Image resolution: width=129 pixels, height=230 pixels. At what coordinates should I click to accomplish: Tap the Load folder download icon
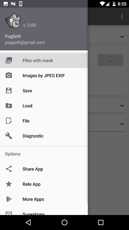9,106
